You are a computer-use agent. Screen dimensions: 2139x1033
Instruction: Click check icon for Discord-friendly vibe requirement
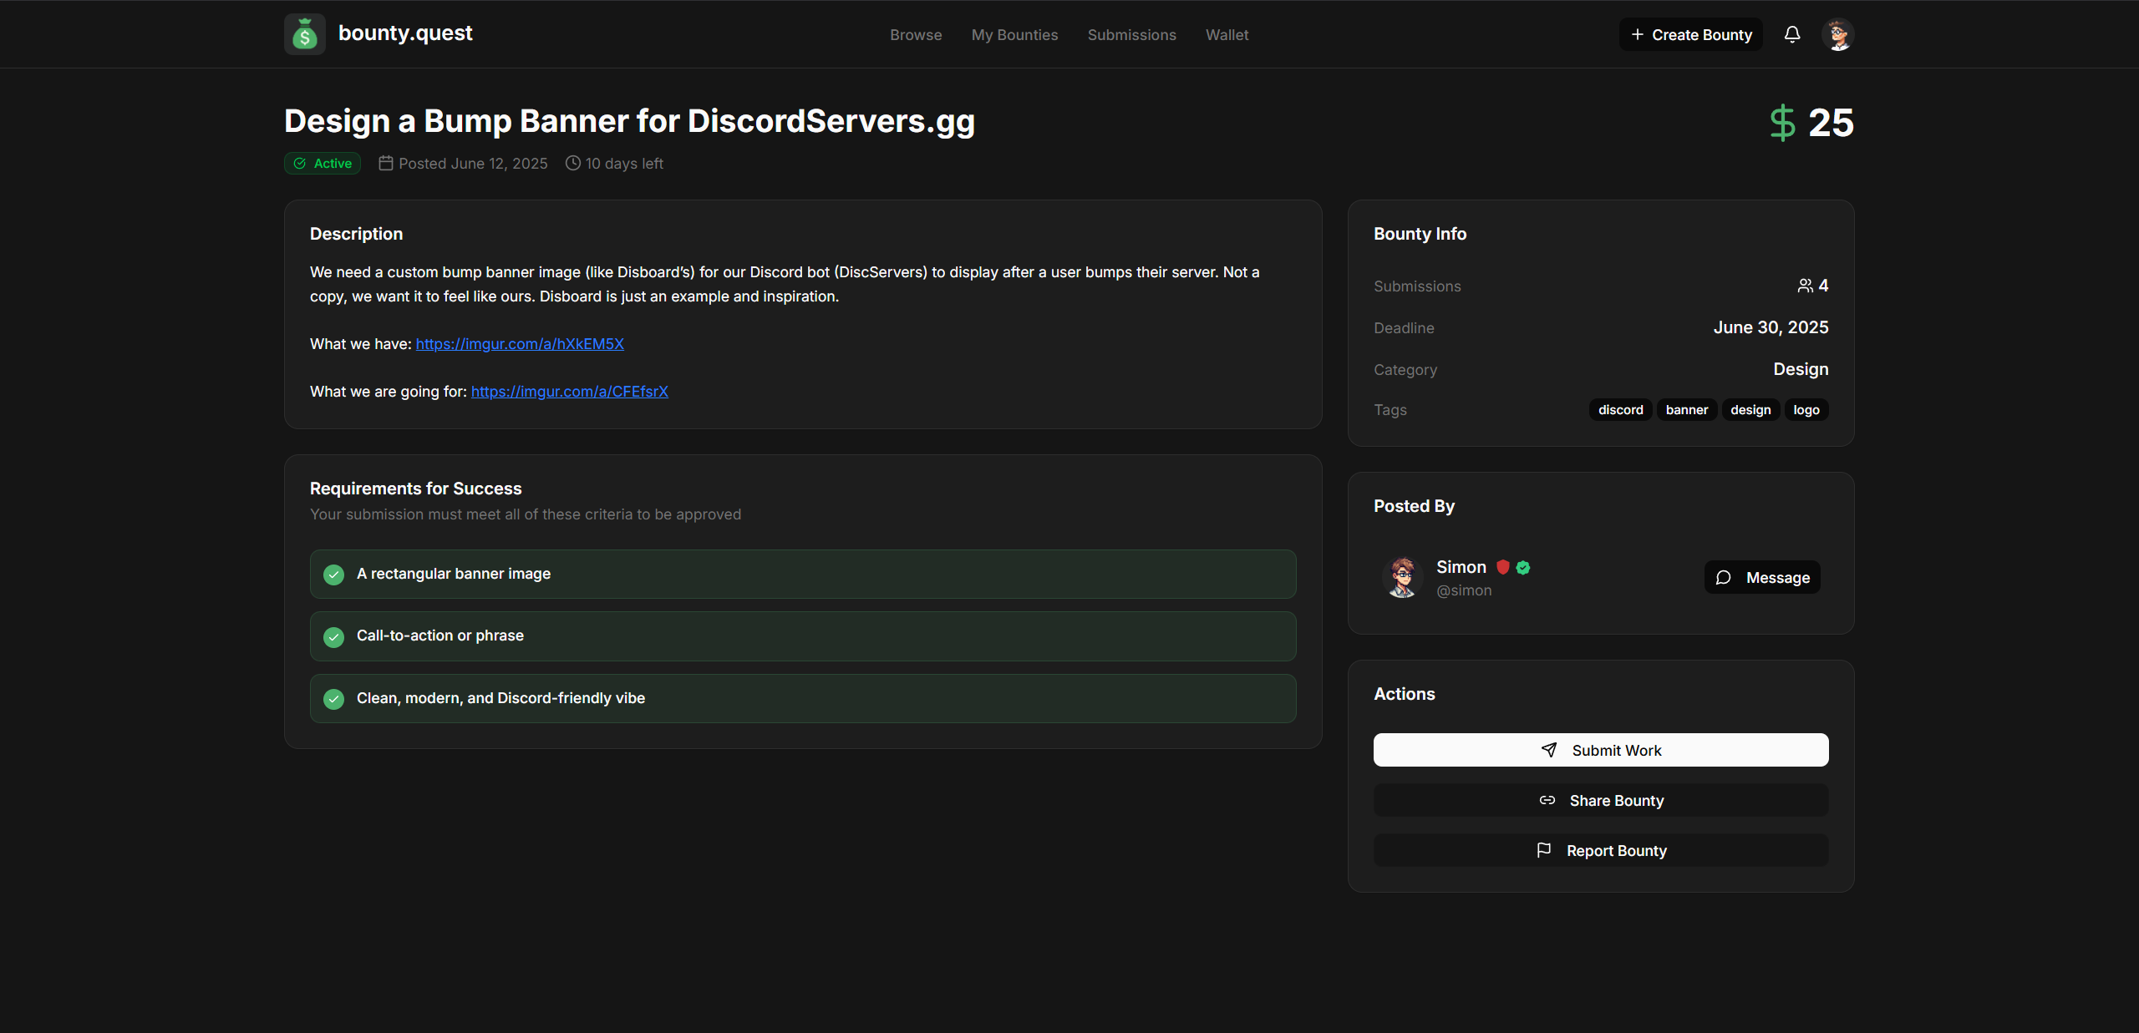click(333, 698)
